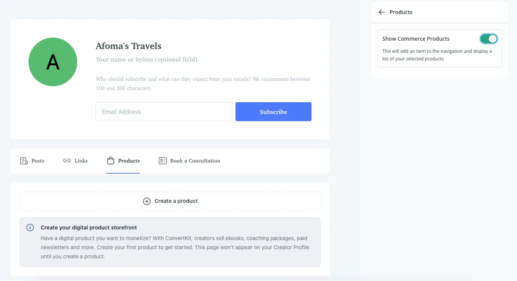Click the green profile avatar with letter A
Screen dimensions: 517x281
point(53,62)
